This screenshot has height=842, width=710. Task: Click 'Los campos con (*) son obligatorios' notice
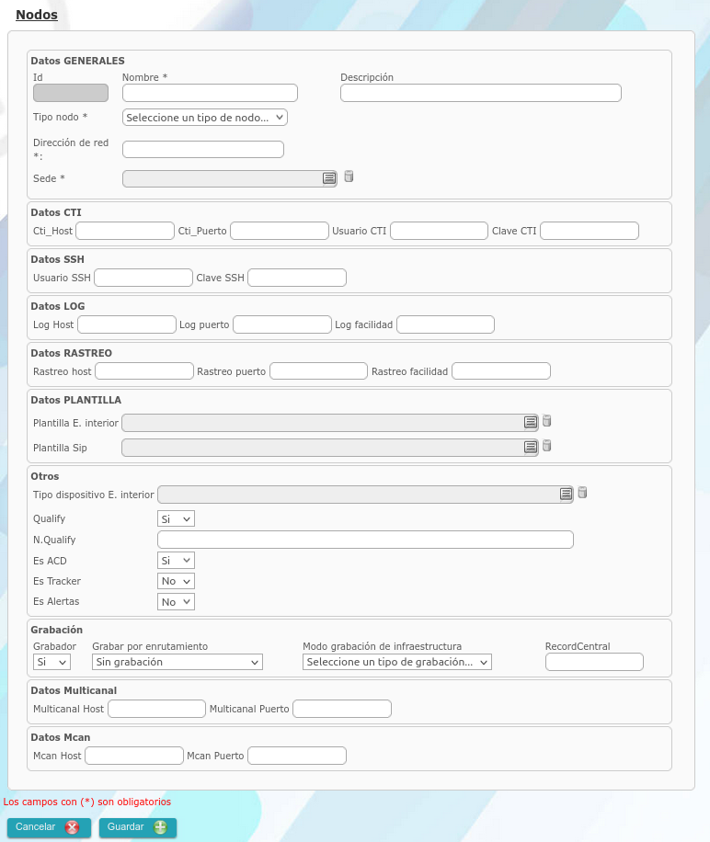click(x=87, y=802)
